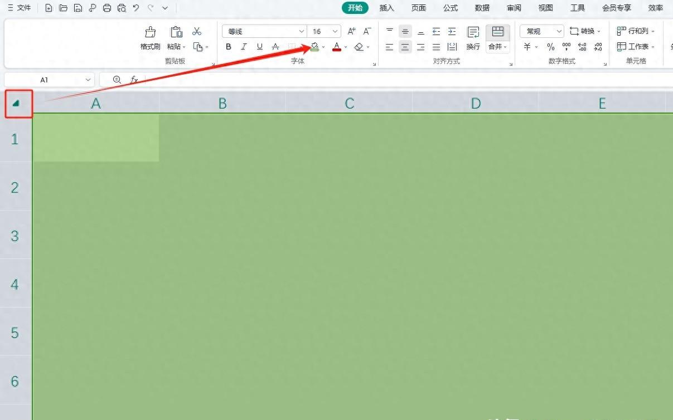
Task: Expand the 行和列 rows and columns menu
Action: click(x=636, y=31)
